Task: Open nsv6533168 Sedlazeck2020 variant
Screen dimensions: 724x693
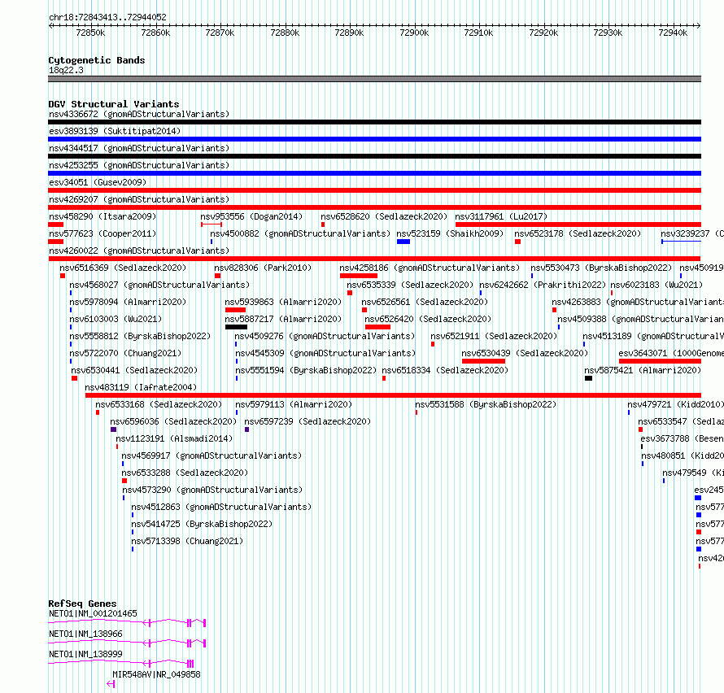Action: click(159, 404)
